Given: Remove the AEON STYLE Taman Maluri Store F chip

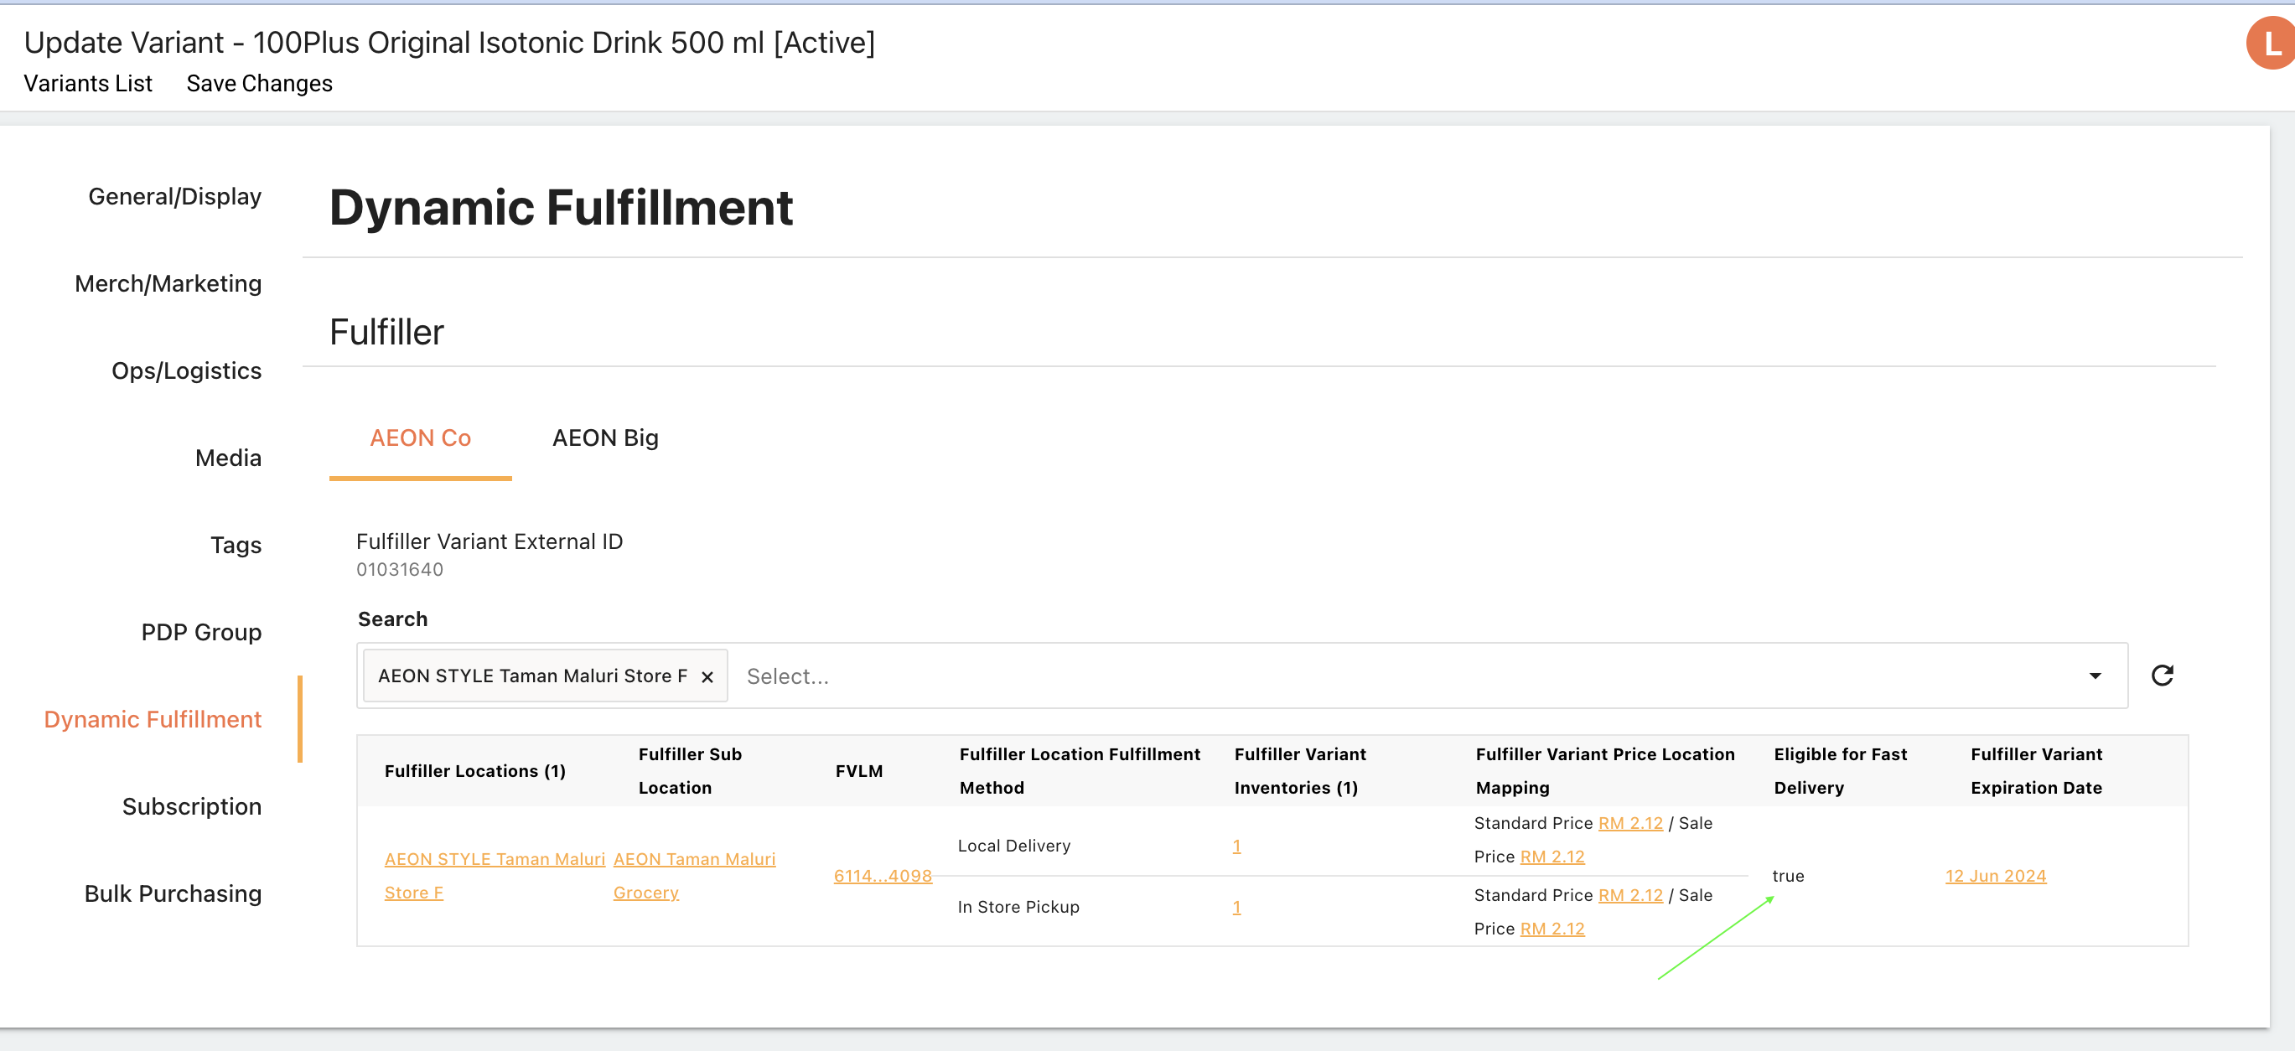Looking at the screenshot, I should pos(707,677).
